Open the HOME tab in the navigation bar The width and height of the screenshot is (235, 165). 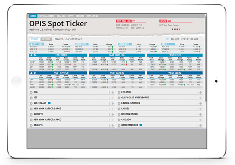click(33, 16)
